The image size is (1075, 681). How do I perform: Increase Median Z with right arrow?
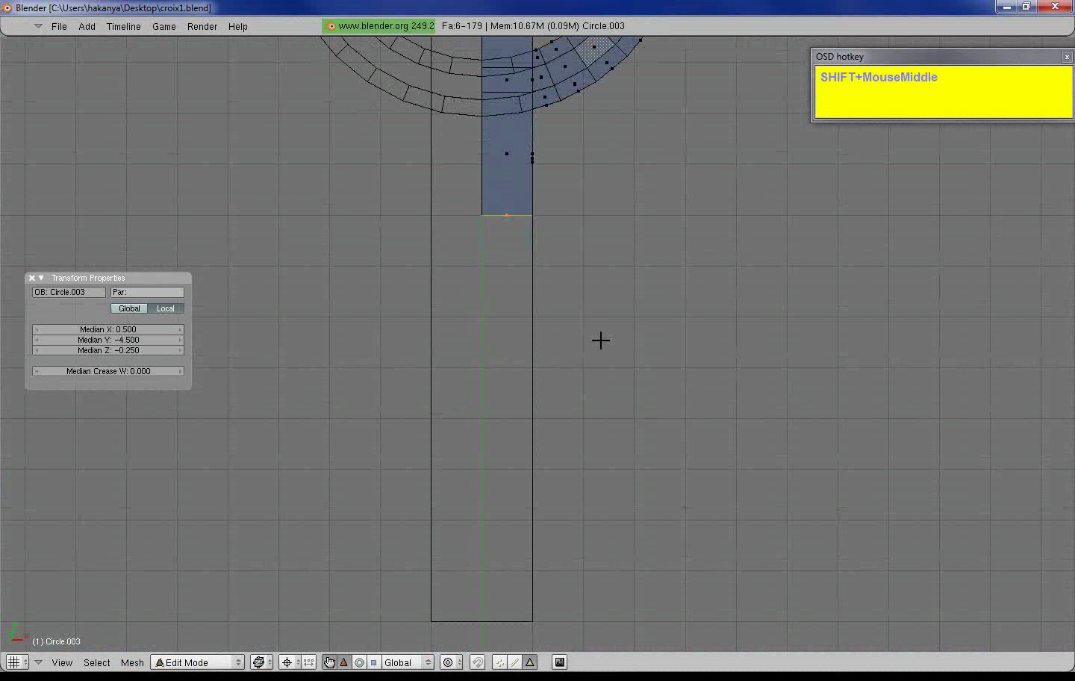click(x=180, y=350)
